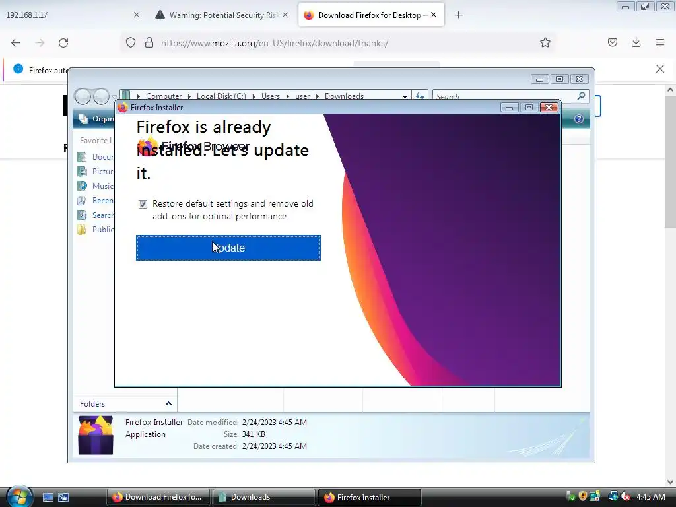Refresh the Downloads folder view
The width and height of the screenshot is (676, 507).
point(419,96)
